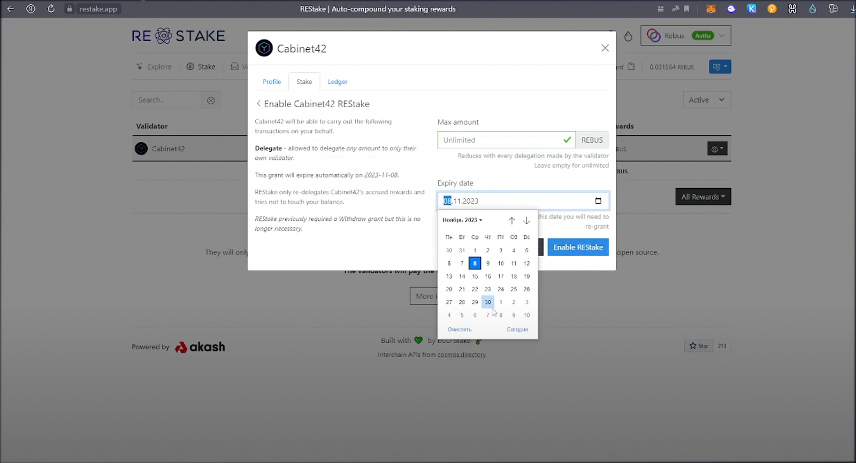Viewport: 856px width, 463px height.
Task: Expand the Active status filter
Action: click(x=706, y=100)
